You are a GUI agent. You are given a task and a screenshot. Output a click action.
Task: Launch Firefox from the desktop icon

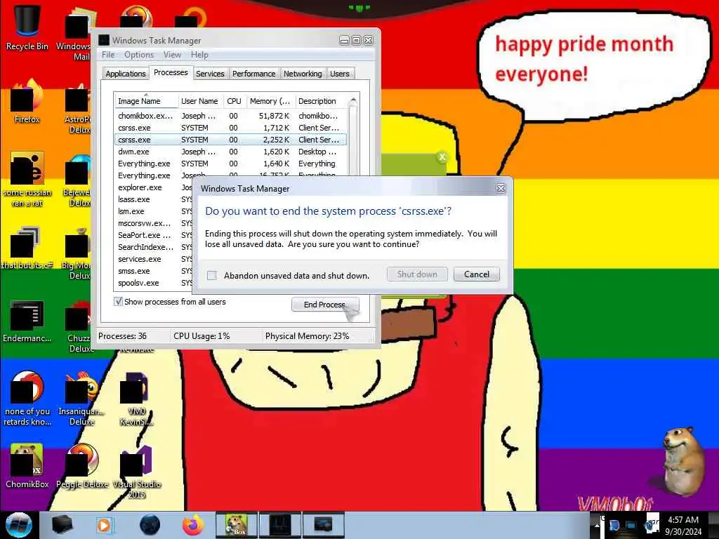tap(27, 101)
